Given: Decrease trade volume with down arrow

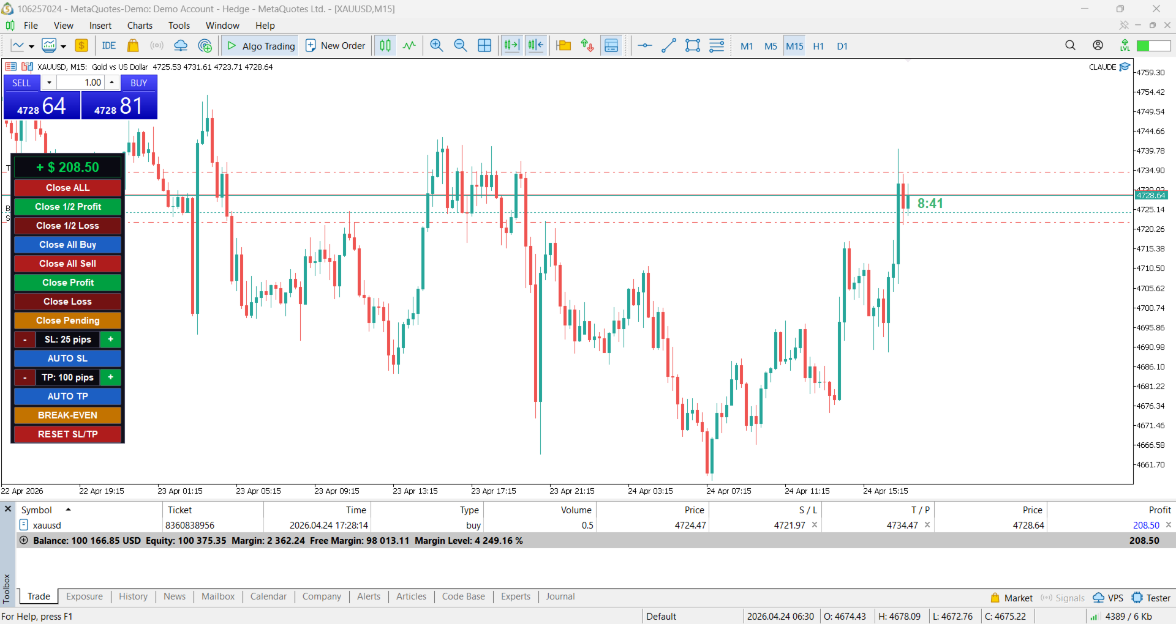Looking at the screenshot, I should [x=49, y=83].
